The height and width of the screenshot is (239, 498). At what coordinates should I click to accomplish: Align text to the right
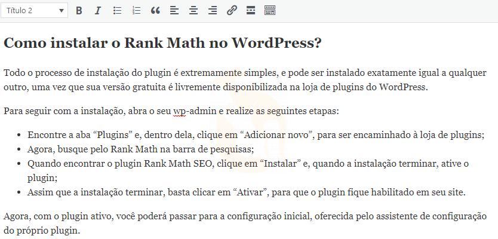[212, 11]
